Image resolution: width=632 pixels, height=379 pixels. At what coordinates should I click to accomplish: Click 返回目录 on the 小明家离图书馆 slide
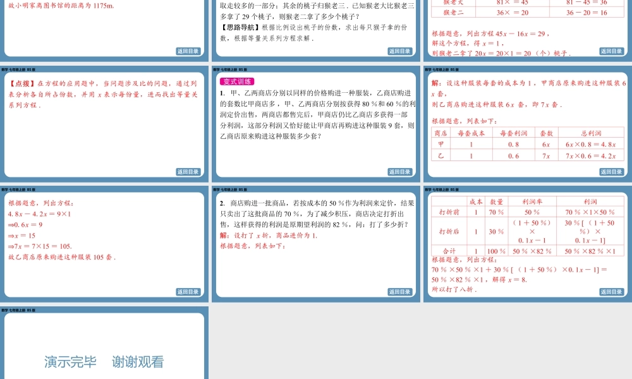click(189, 52)
